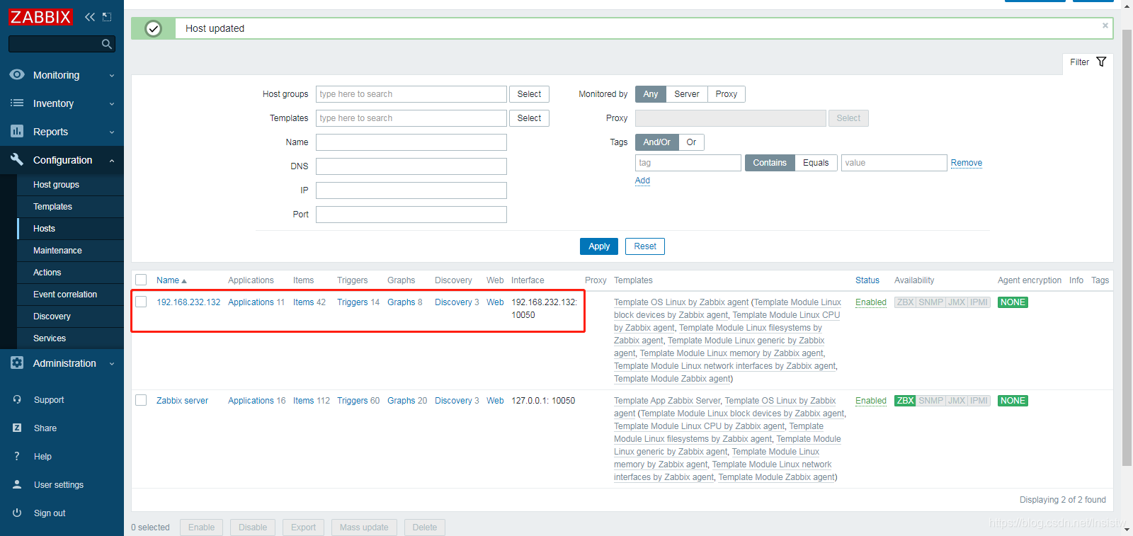Add another tag filter

642,181
